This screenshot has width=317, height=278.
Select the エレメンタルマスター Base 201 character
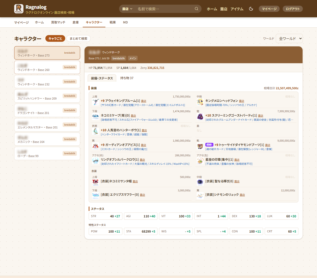tap(47, 125)
